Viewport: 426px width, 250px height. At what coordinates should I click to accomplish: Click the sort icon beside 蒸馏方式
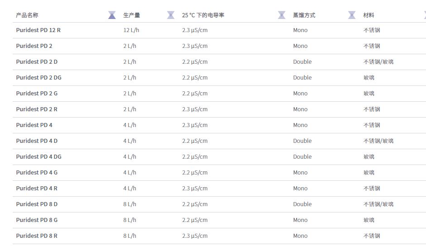(x=352, y=15)
